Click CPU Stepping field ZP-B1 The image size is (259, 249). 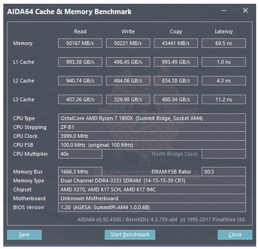(152, 127)
